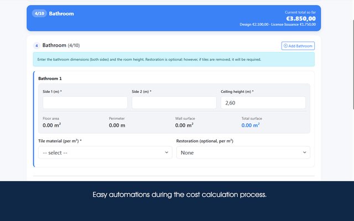Click the Floor area 0.00 m² value
Image resolution: width=354 pixels, height=221 pixels.
(x=51, y=125)
